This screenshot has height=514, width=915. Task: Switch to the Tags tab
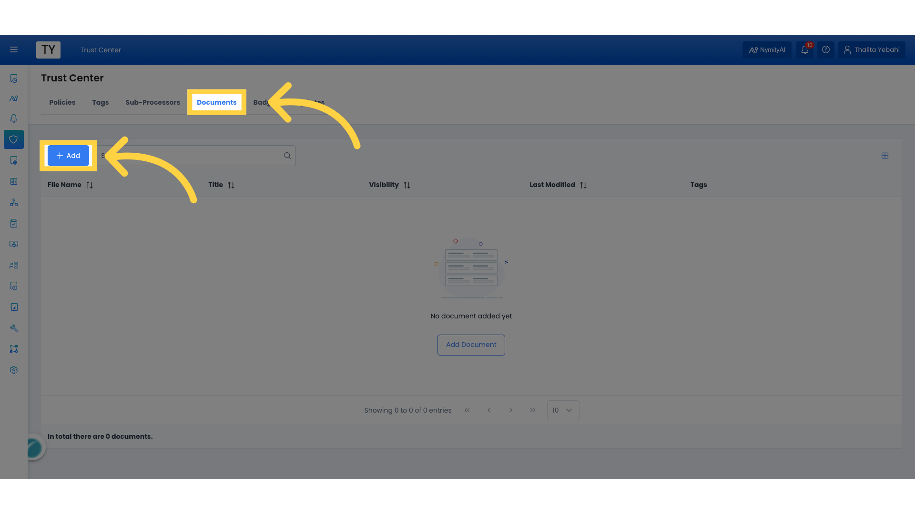coord(100,102)
